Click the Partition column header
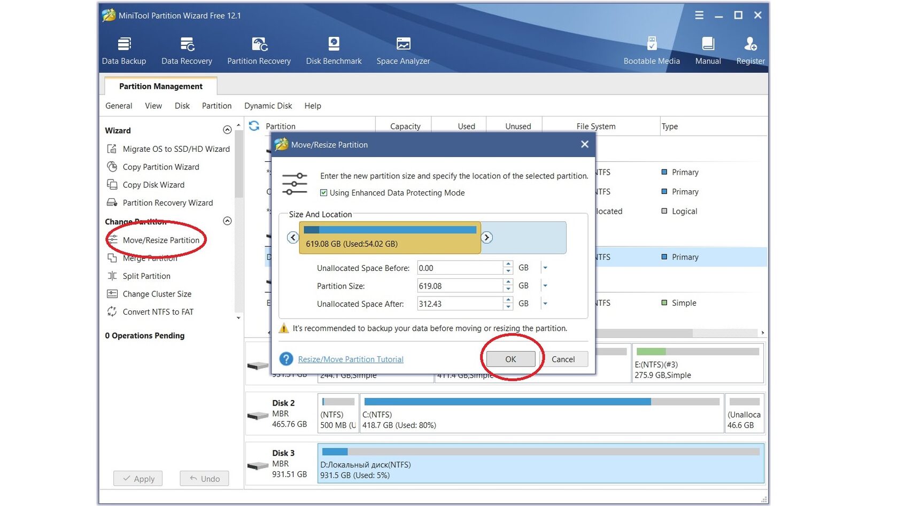The image size is (898, 506). [281, 126]
